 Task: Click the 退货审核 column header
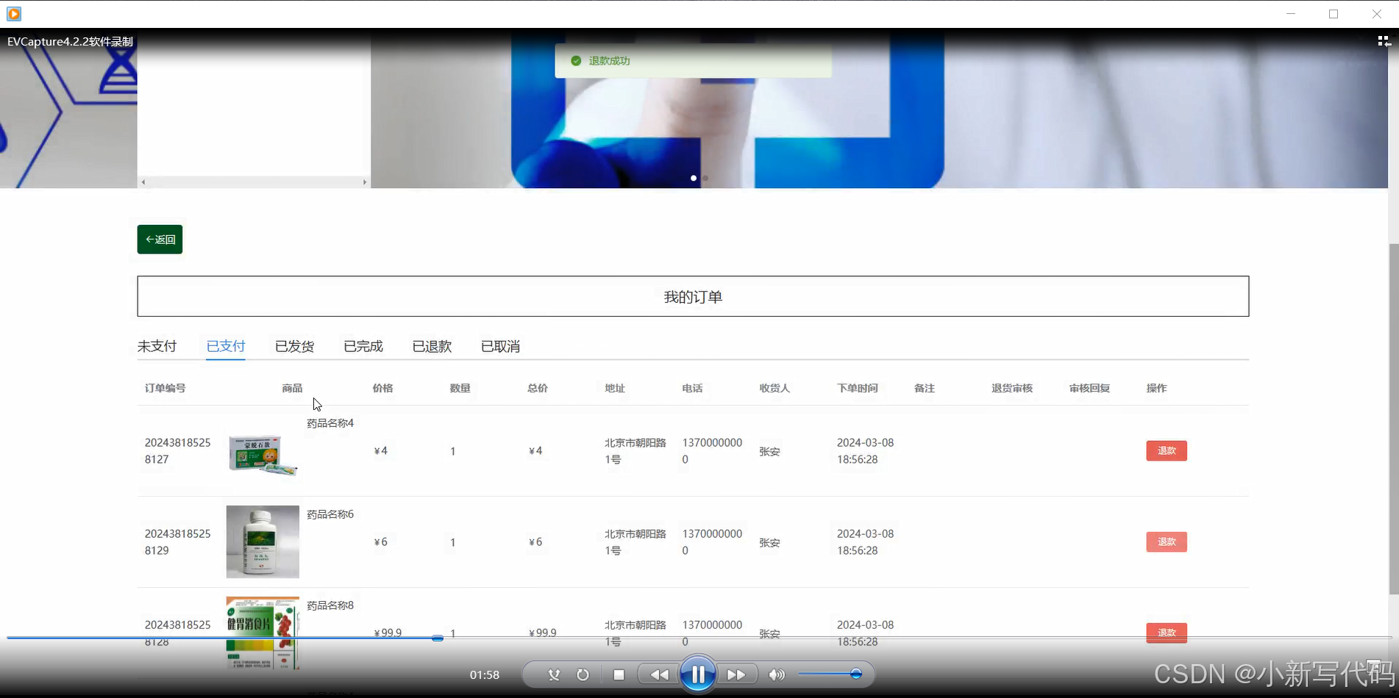(1012, 388)
